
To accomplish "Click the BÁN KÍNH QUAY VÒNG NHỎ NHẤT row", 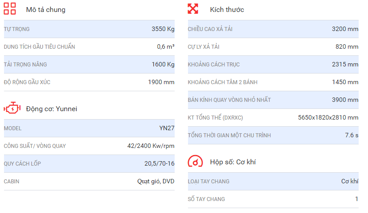I will point(273,100).
